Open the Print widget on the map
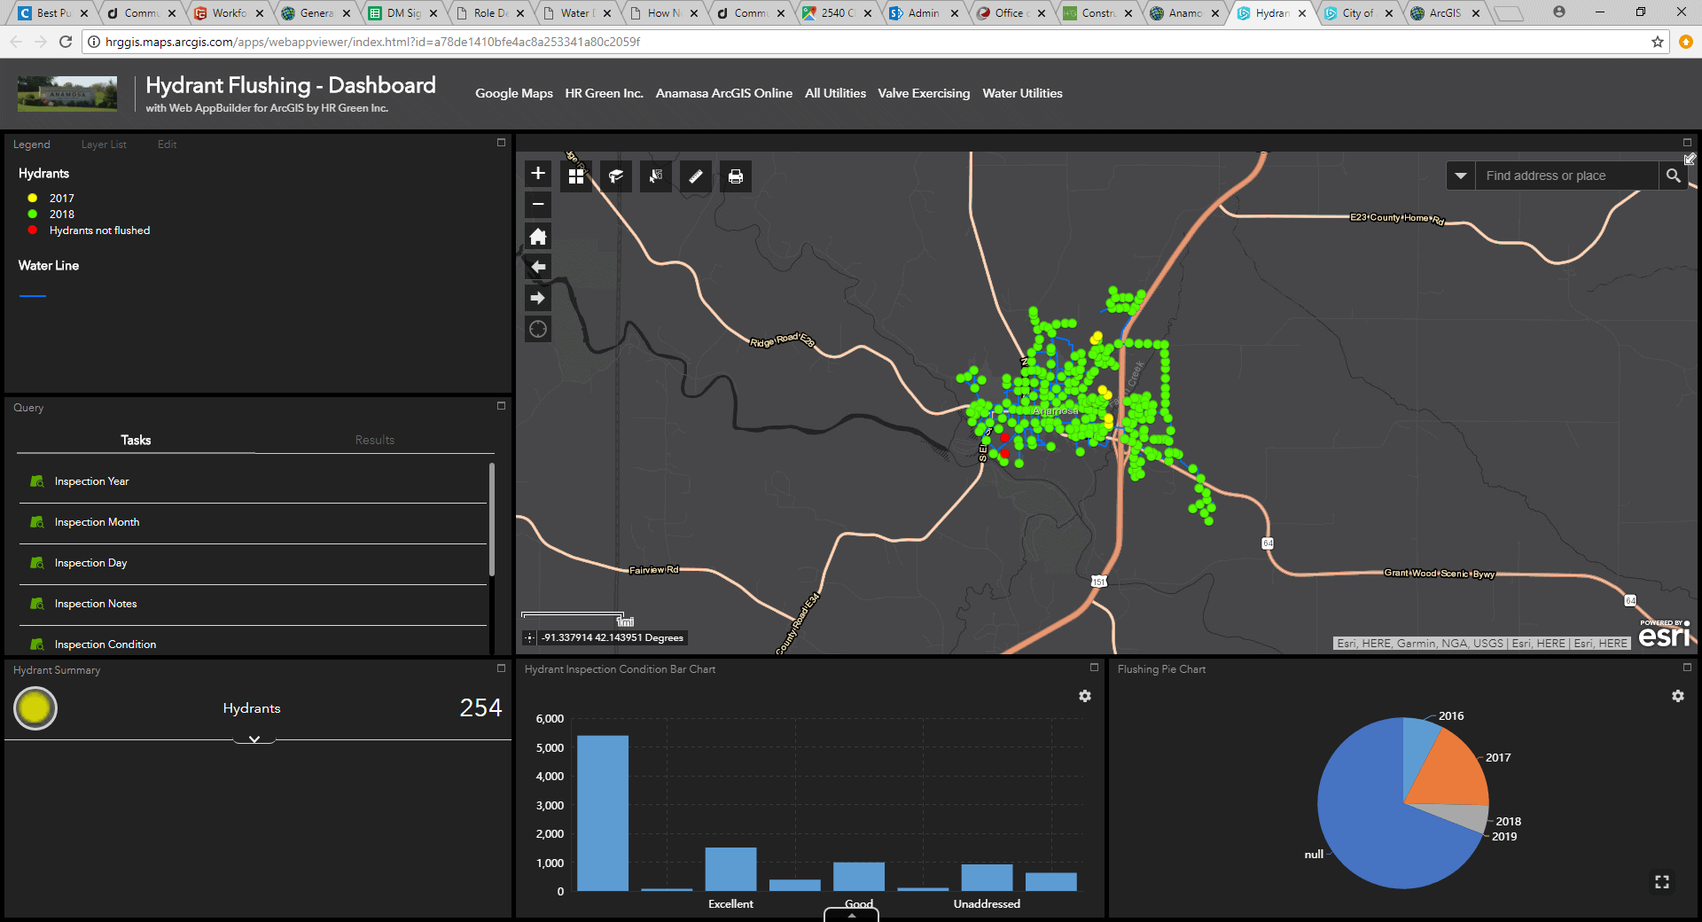The height and width of the screenshot is (922, 1702). click(x=735, y=176)
